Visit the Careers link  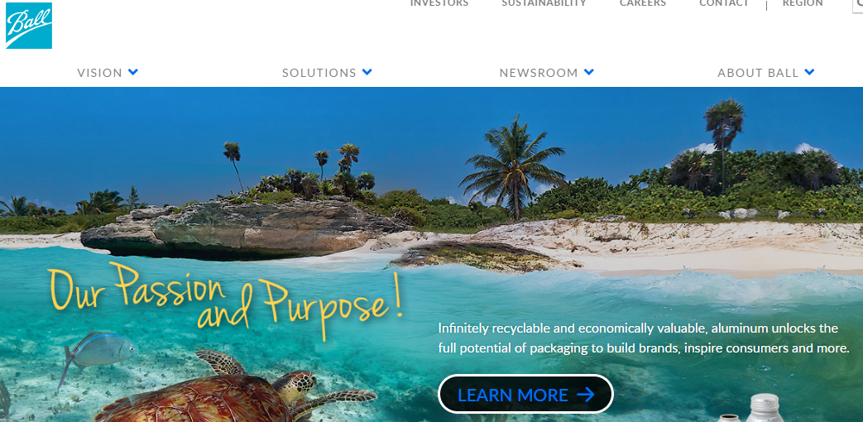click(643, 3)
